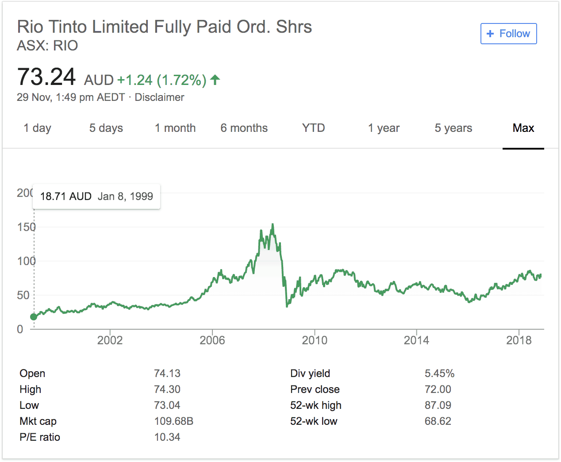The height and width of the screenshot is (462, 561).
Task: Click the 2008 price peak on chart
Action: point(273,224)
